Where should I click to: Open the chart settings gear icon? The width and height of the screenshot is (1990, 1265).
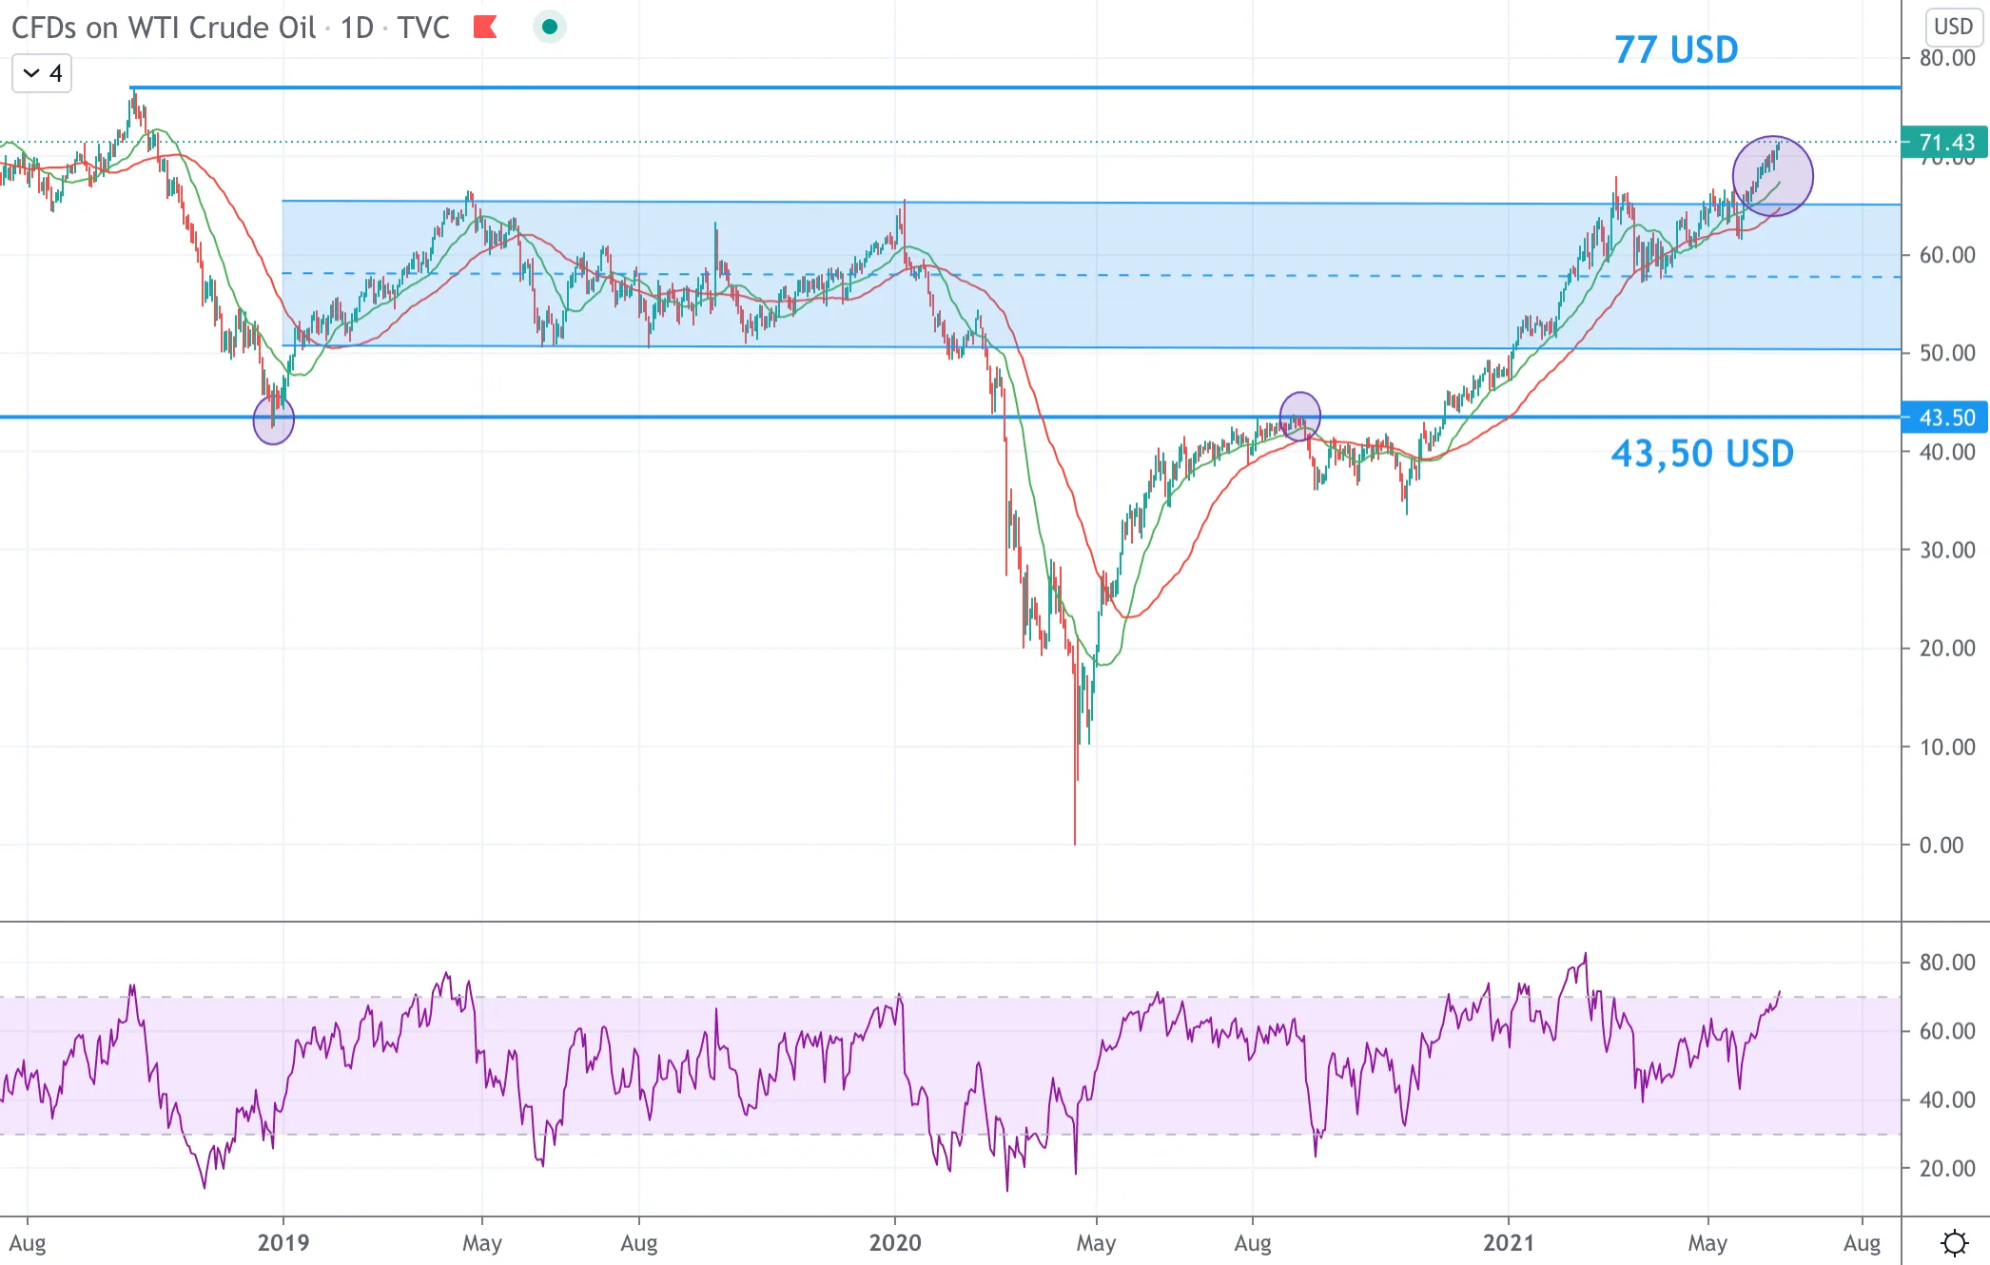[1954, 1242]
